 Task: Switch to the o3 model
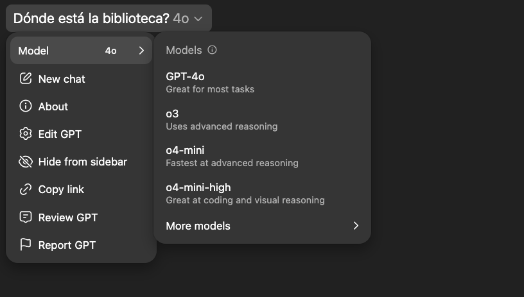[263, 119]
